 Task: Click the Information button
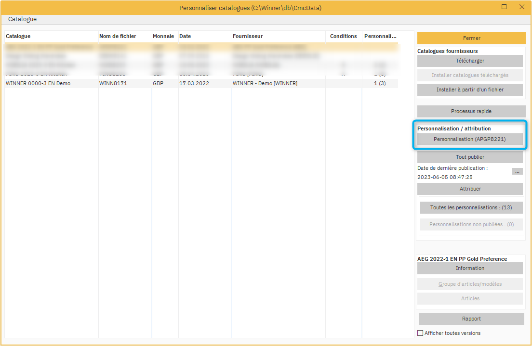pos(470,268)
